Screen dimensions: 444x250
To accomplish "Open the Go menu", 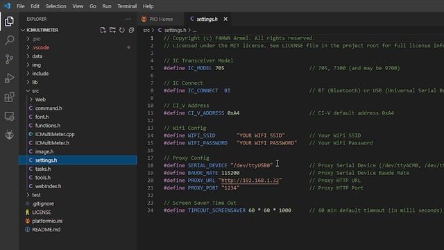I will click(93, 6).
